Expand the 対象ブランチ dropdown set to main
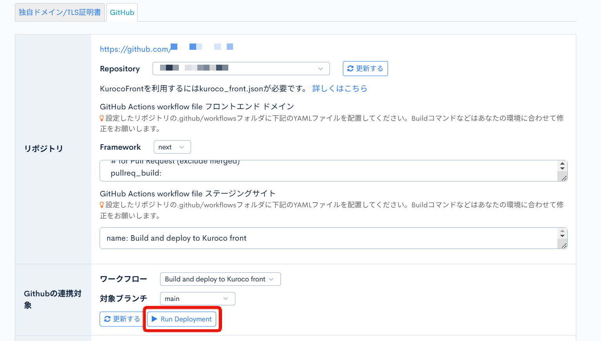Image resolution: width=601 pixels, height=341 pixels. click(197, 299)
